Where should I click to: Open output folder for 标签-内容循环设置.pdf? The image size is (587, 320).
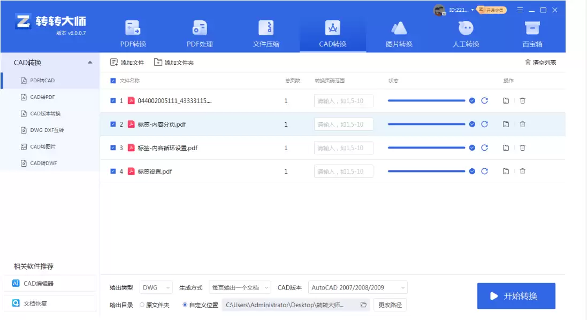point(506,148)
